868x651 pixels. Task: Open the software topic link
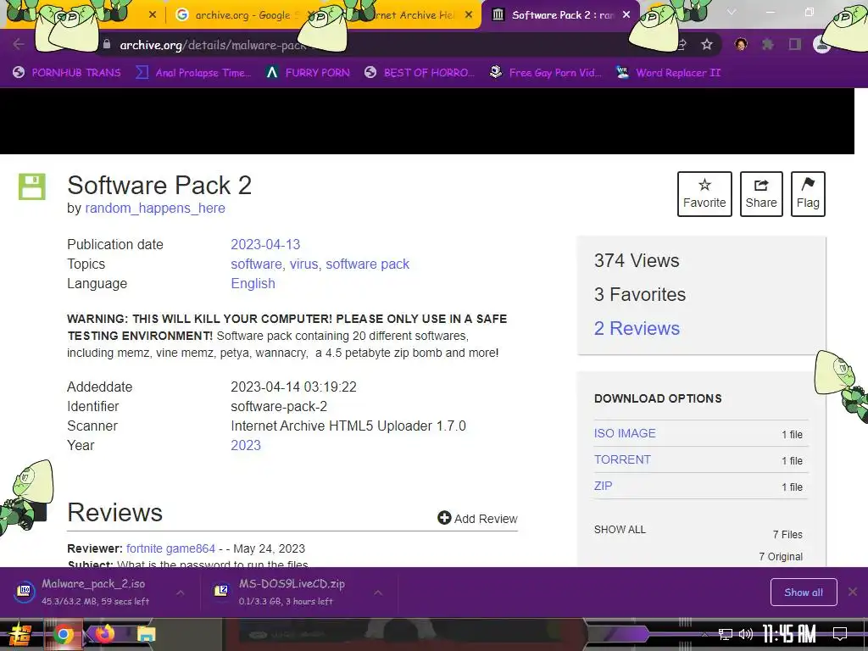coord(256,264)
